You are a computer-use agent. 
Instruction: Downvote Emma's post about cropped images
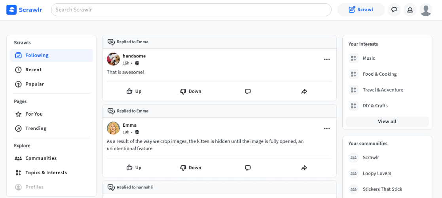[x=191, y=168]
